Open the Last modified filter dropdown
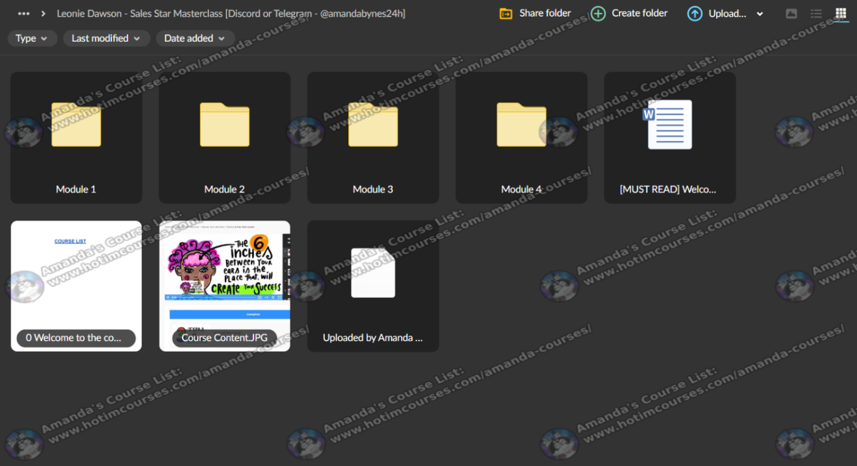Viewport: 857px width, 466px height. (106, 38)
